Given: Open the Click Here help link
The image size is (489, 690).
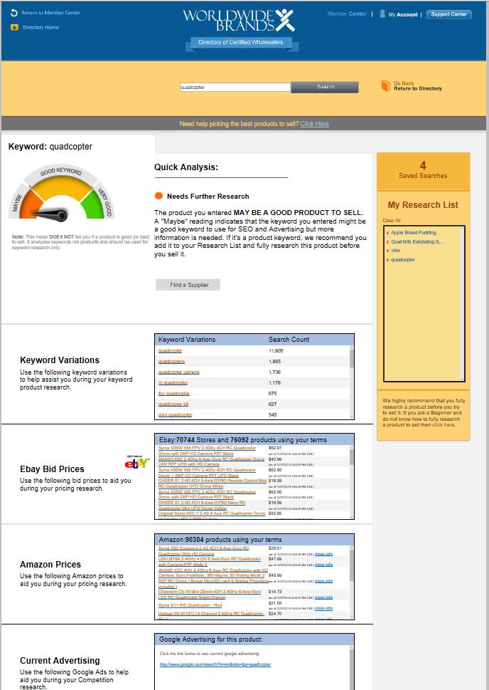Looking at the screenshot, I should 315,124.
